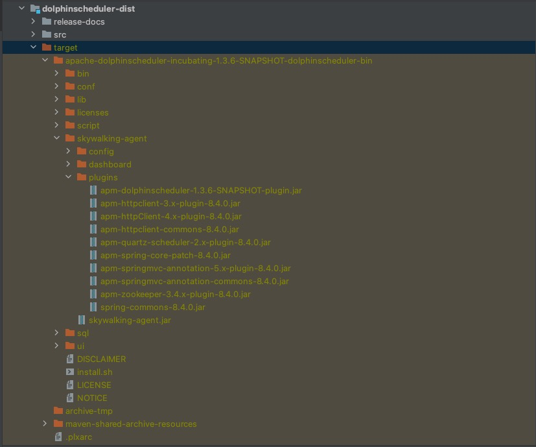Expand the release-docs folder chevron
Image resolution: width=536 pixels, height=447 pixels.
[x=33, y=21]
